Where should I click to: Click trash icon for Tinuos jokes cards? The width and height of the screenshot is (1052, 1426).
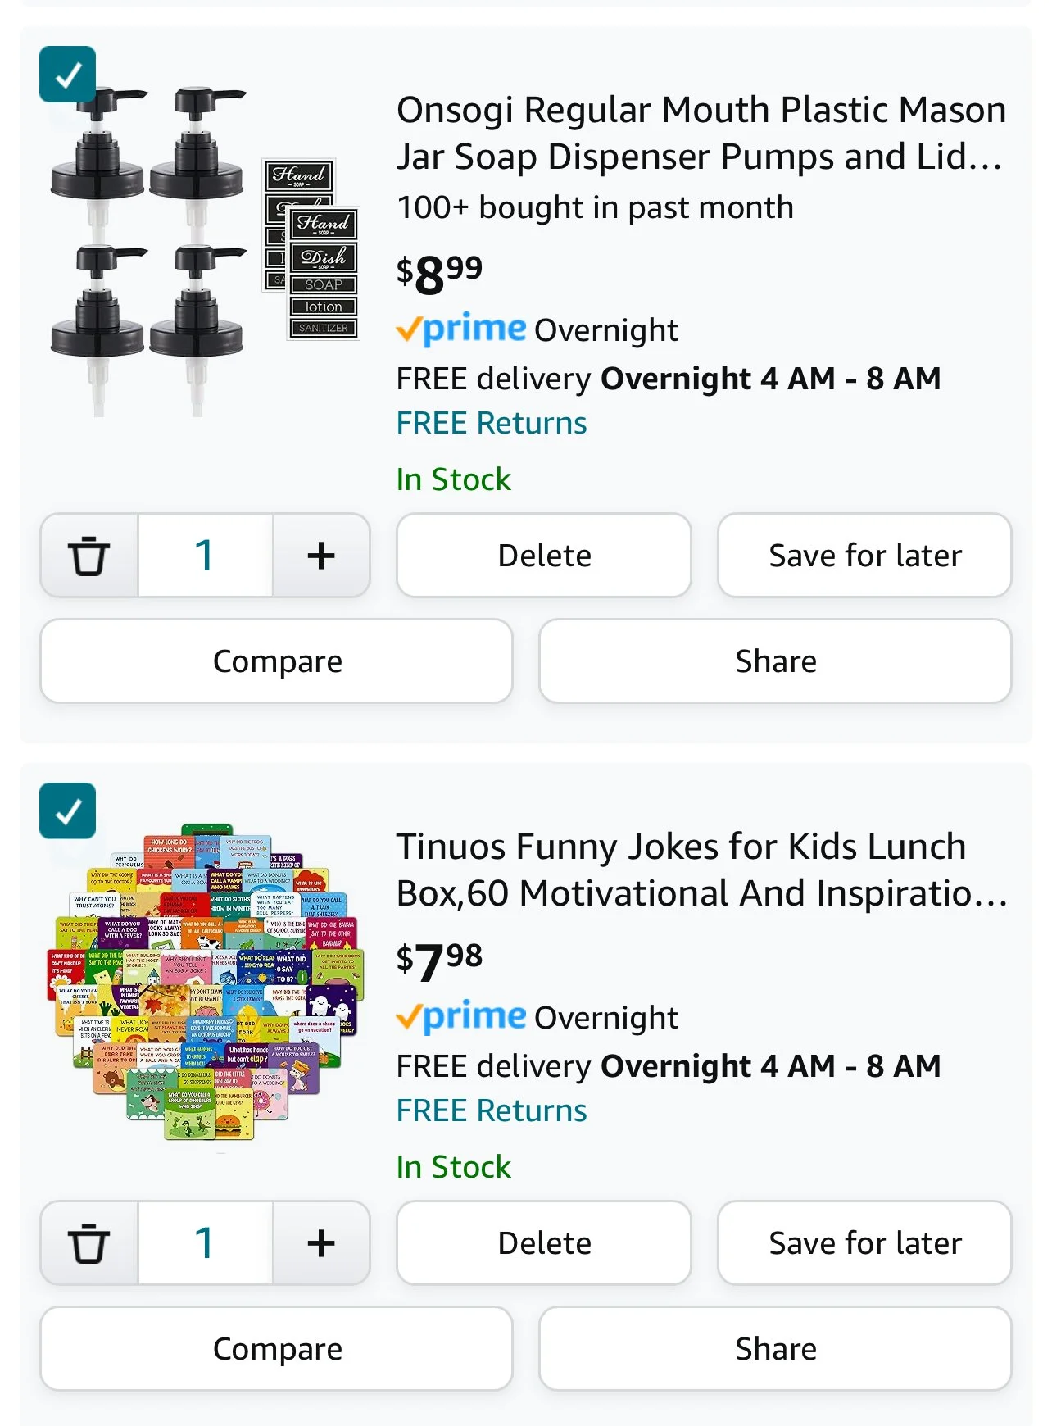[89, 1243]
